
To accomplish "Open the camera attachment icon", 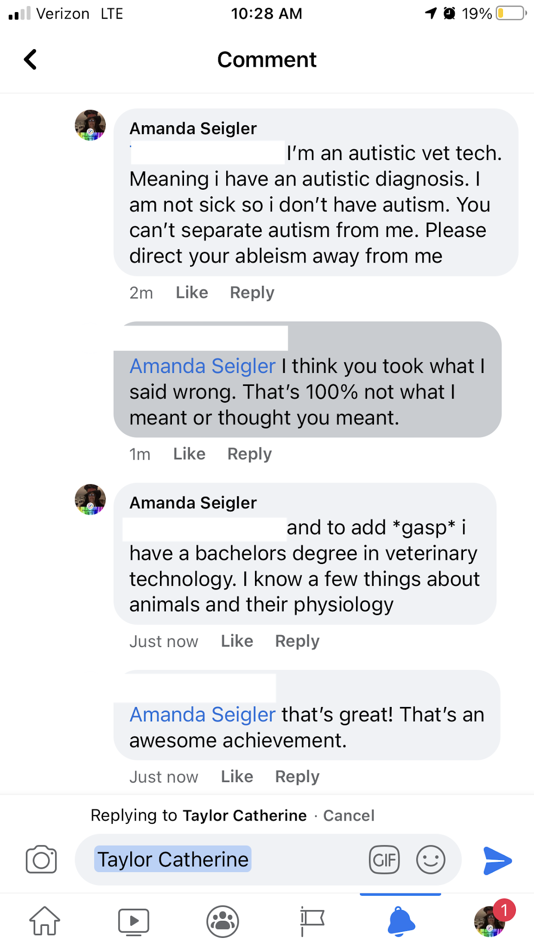I will click(x=41, y=860).
